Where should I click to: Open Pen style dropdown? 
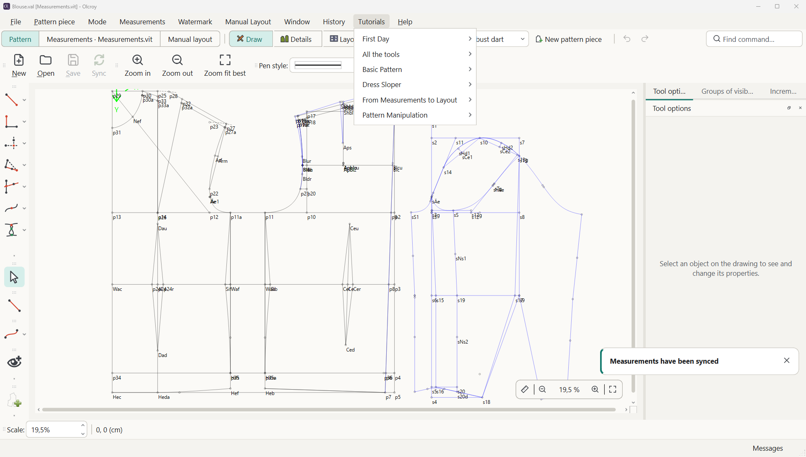coord(322,65)
